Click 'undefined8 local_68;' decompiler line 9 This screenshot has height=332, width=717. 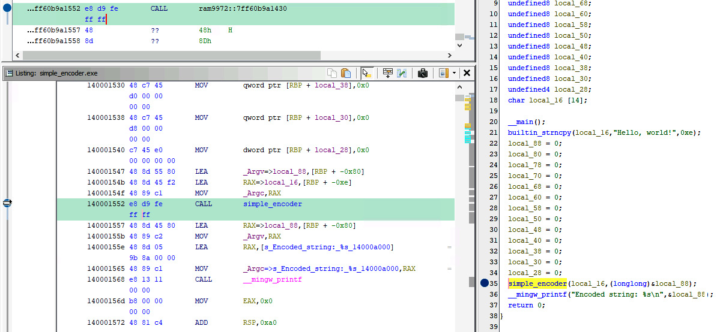click(x=550, y=3)
